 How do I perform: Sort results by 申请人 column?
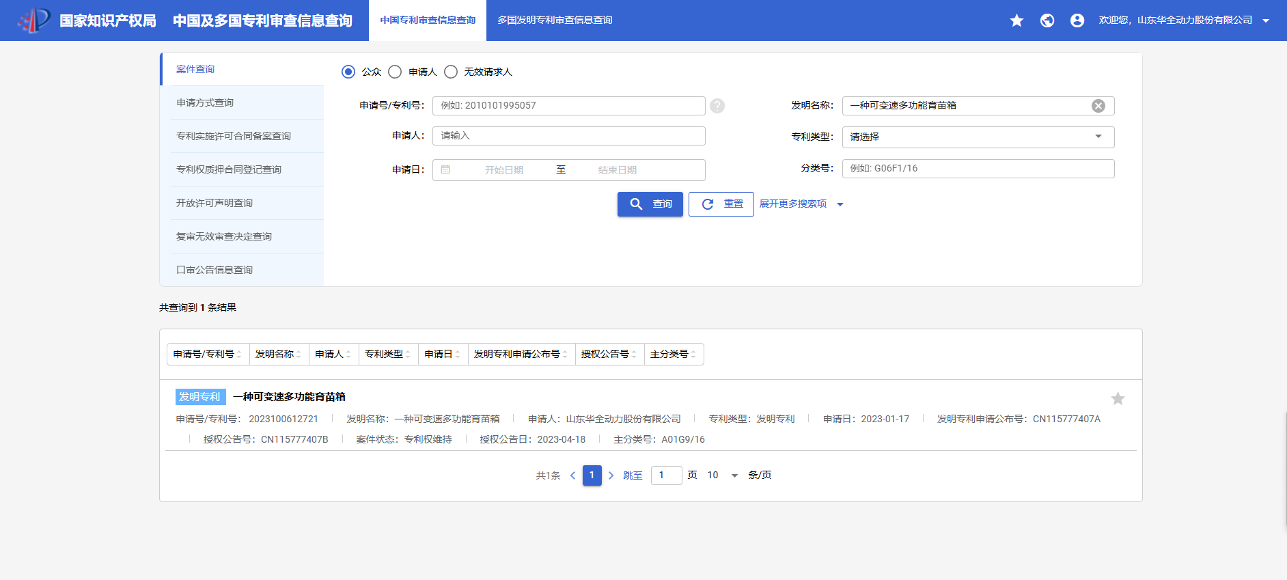[333, 354]
